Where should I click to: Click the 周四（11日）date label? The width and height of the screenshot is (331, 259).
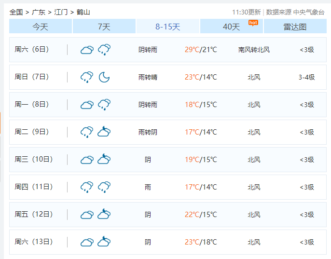34,187
